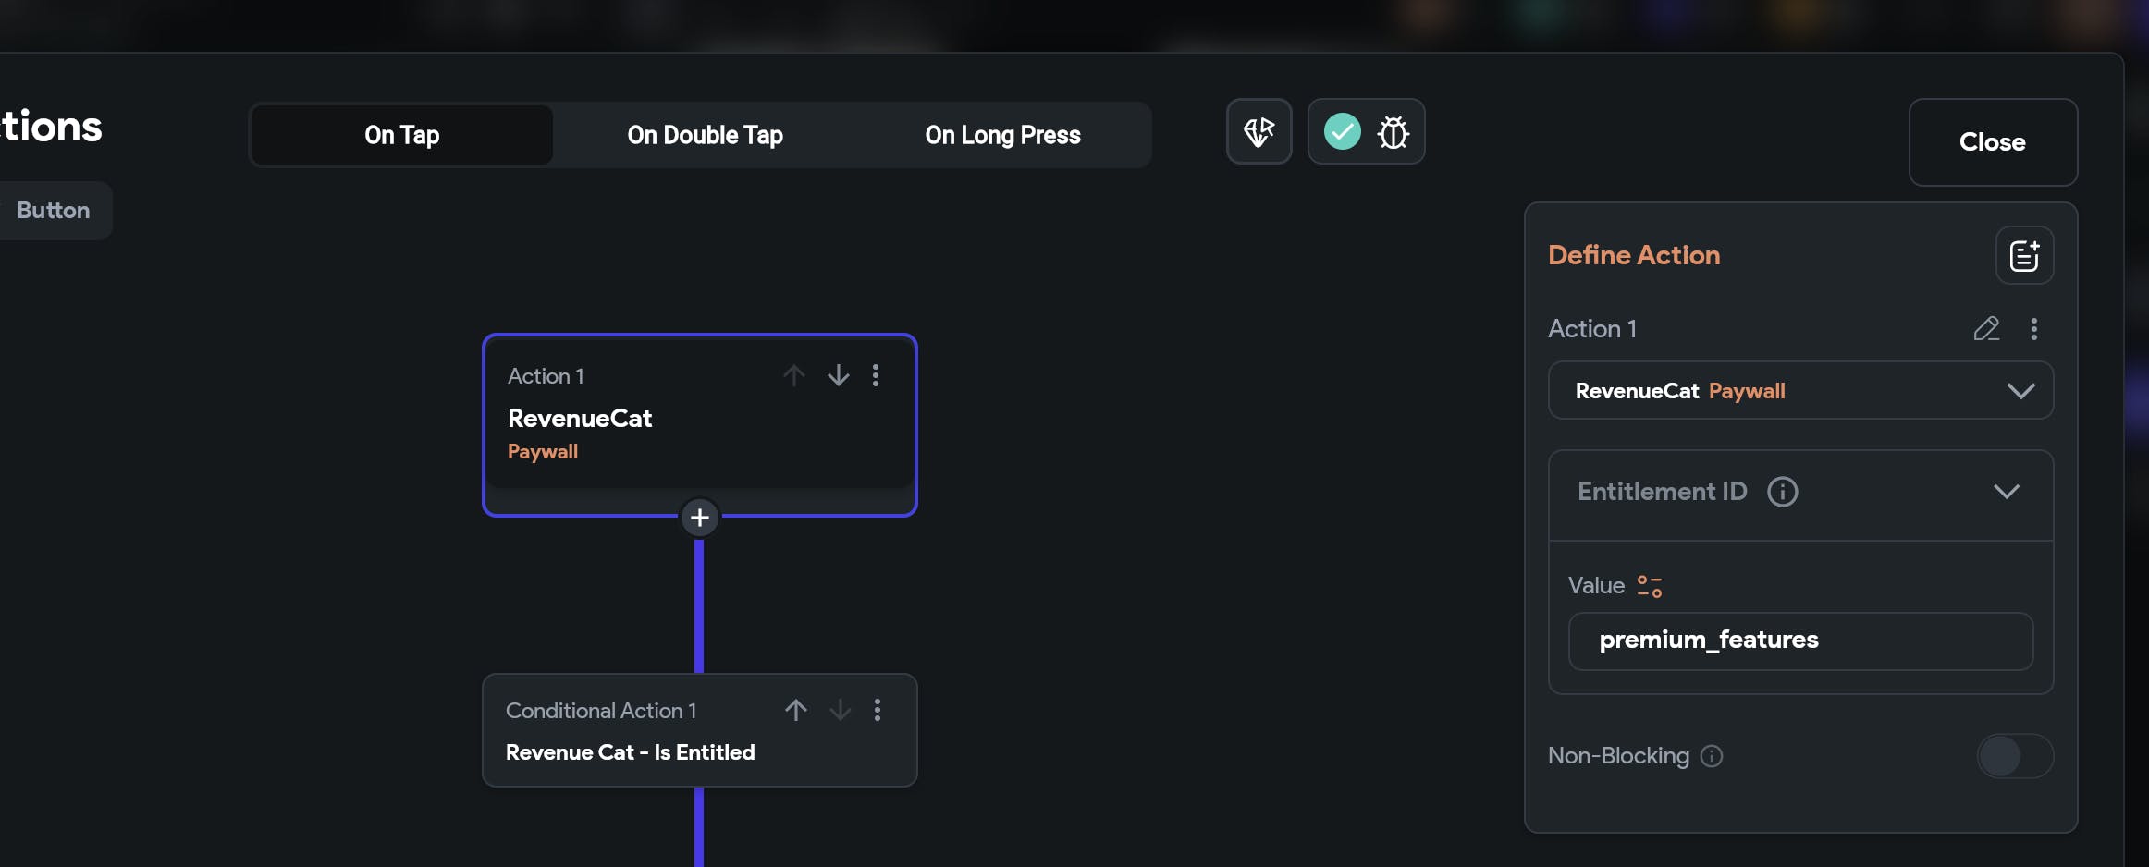The height and width of the screenshot is (867, 2149).
Task: Click the plus button below Action 1 node
Action: 700,518
